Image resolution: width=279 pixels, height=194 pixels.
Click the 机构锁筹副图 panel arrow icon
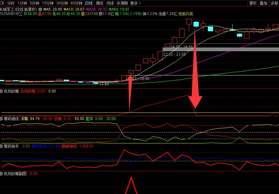coord(2,174)
